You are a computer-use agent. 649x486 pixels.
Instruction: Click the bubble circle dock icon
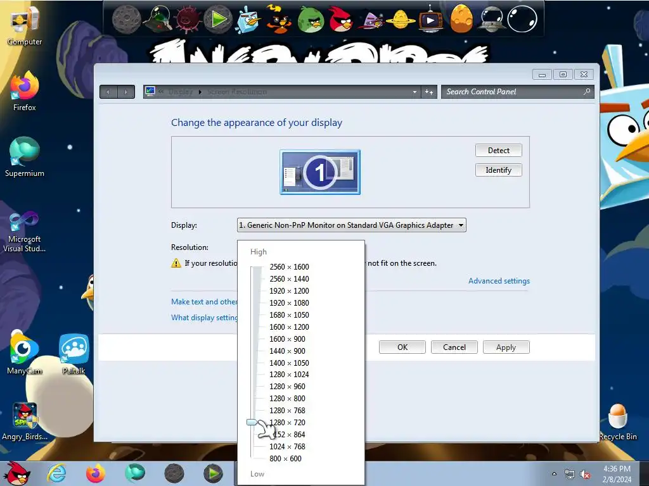point(522,19)
